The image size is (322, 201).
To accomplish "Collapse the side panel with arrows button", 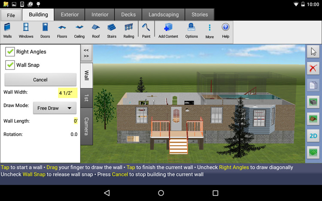I will tap(86, 53).
